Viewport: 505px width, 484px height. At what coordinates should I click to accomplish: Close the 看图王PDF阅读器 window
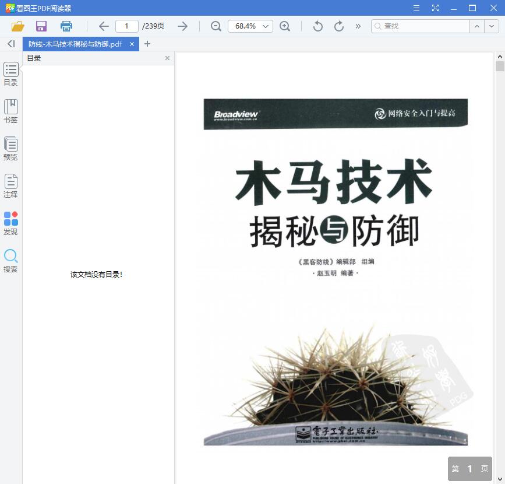(x=493, y=8)
